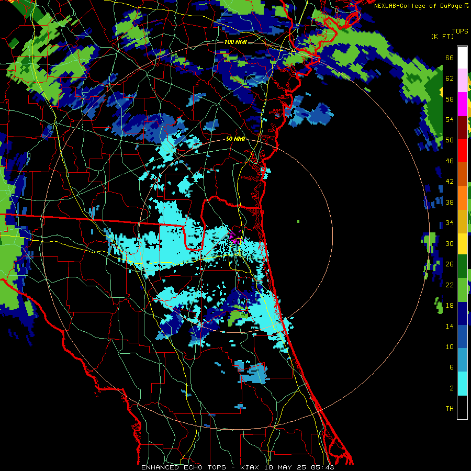Click the black TH threshold legend swatch
Image resolution: width=471 pixels, height=471 pixels.
[462, 407]
